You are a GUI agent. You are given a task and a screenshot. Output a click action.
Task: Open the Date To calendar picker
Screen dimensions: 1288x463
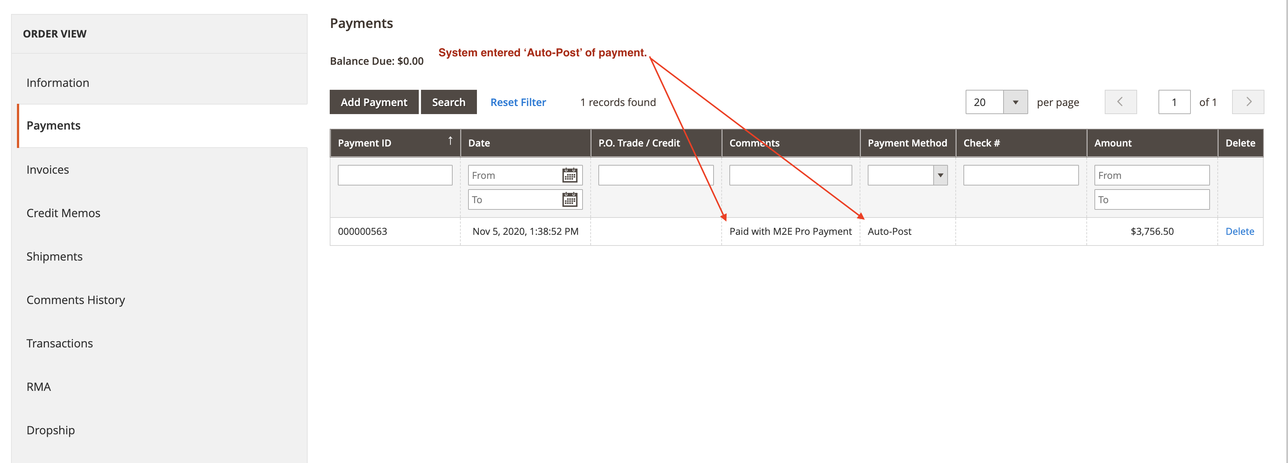570,199
